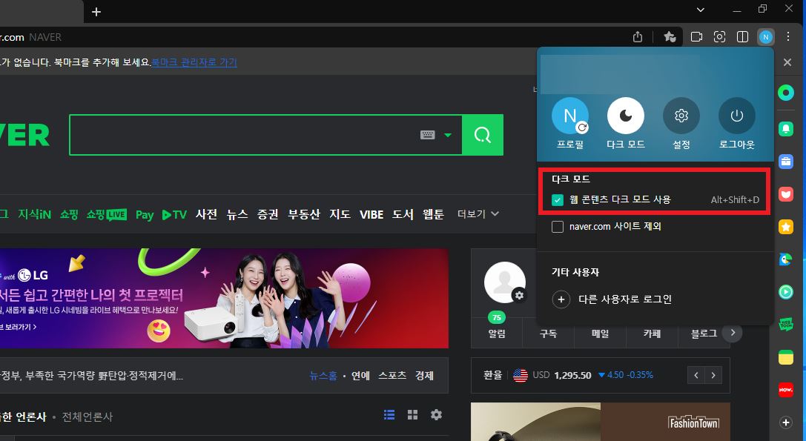
Task: Open the FashionTown thumbnail
Action: point(601,422)
